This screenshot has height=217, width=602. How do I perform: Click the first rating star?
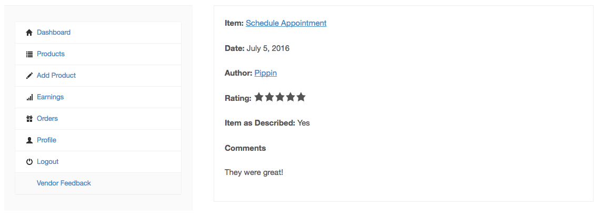coord(259,97)
